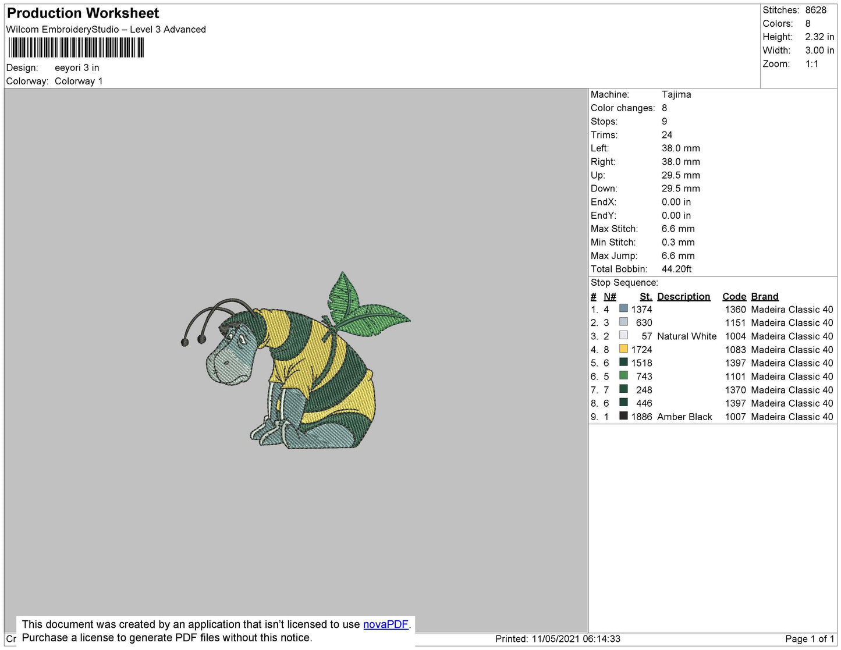841x650 pixels.
Task: Select the light green swatch for code 1101
Action: [623, 375]
